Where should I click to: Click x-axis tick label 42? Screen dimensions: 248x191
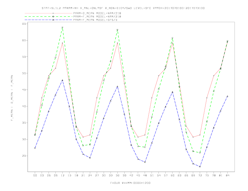[x=131, y=175]
